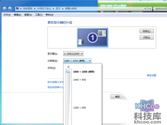Toggle the 分辨率 1680 × 1050 dropdown

tap(77, 61)
